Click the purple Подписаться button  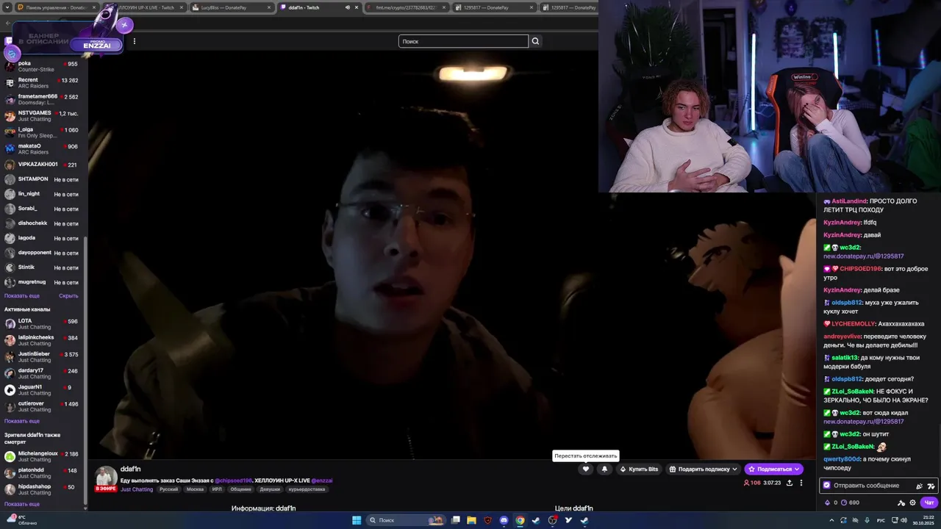point(773,469)
